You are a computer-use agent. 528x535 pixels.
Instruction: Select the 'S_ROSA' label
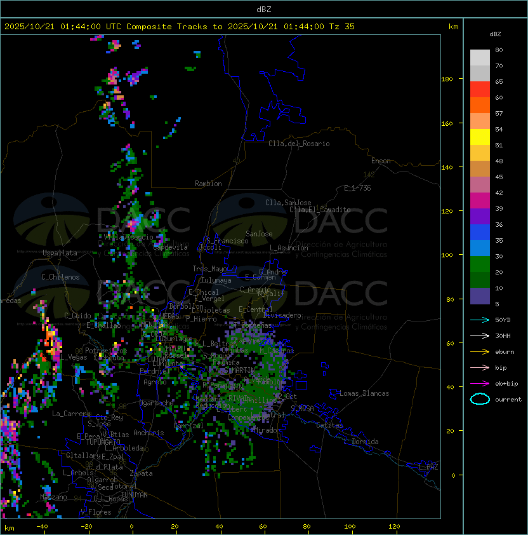click(x=302, y=409)
